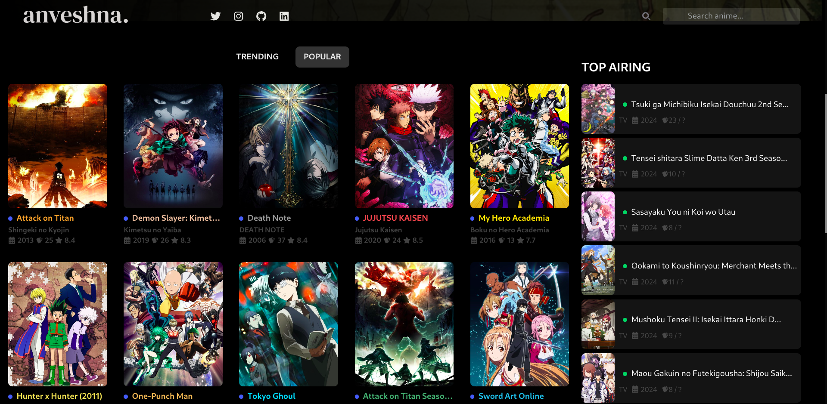Open Tsuki ga Michibiku in Top Airing
This screenshot has width=827, height=404.
coord(709,105)
